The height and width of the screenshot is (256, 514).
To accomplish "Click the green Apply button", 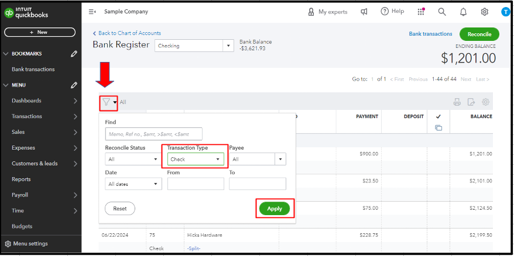I will pyautogui.click(x=275, y=209).
